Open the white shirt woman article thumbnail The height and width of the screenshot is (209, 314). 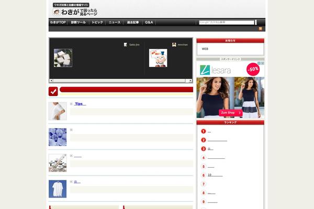(x=58, y=111)
